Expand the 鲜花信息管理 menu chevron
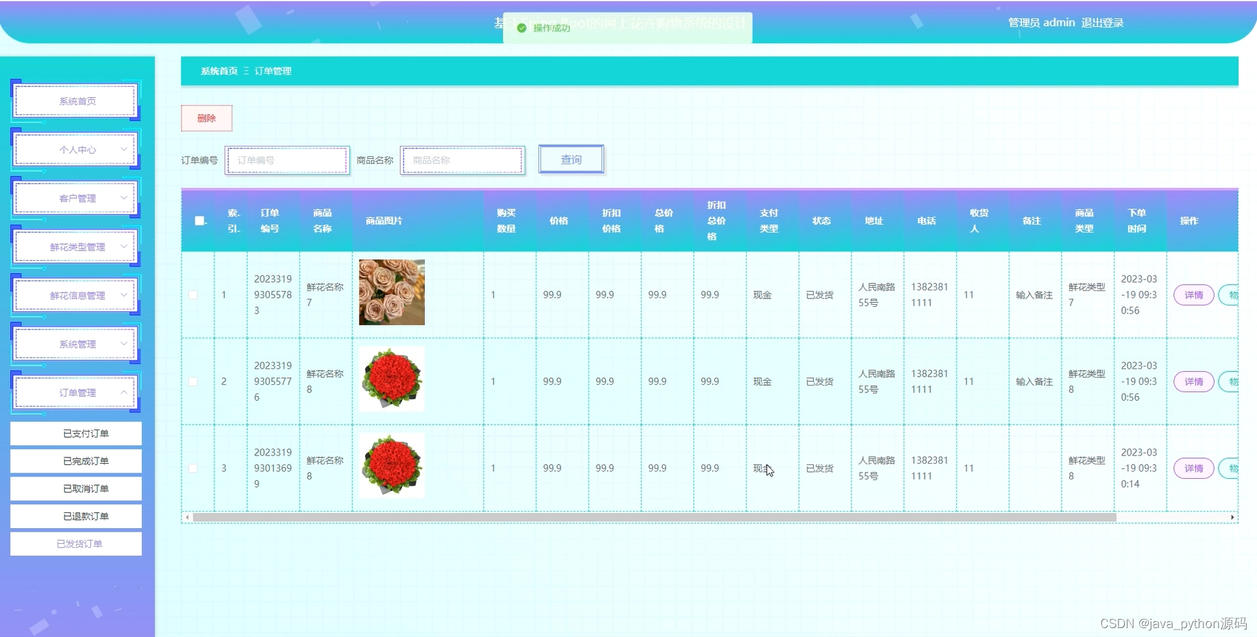 pos(124,295)
